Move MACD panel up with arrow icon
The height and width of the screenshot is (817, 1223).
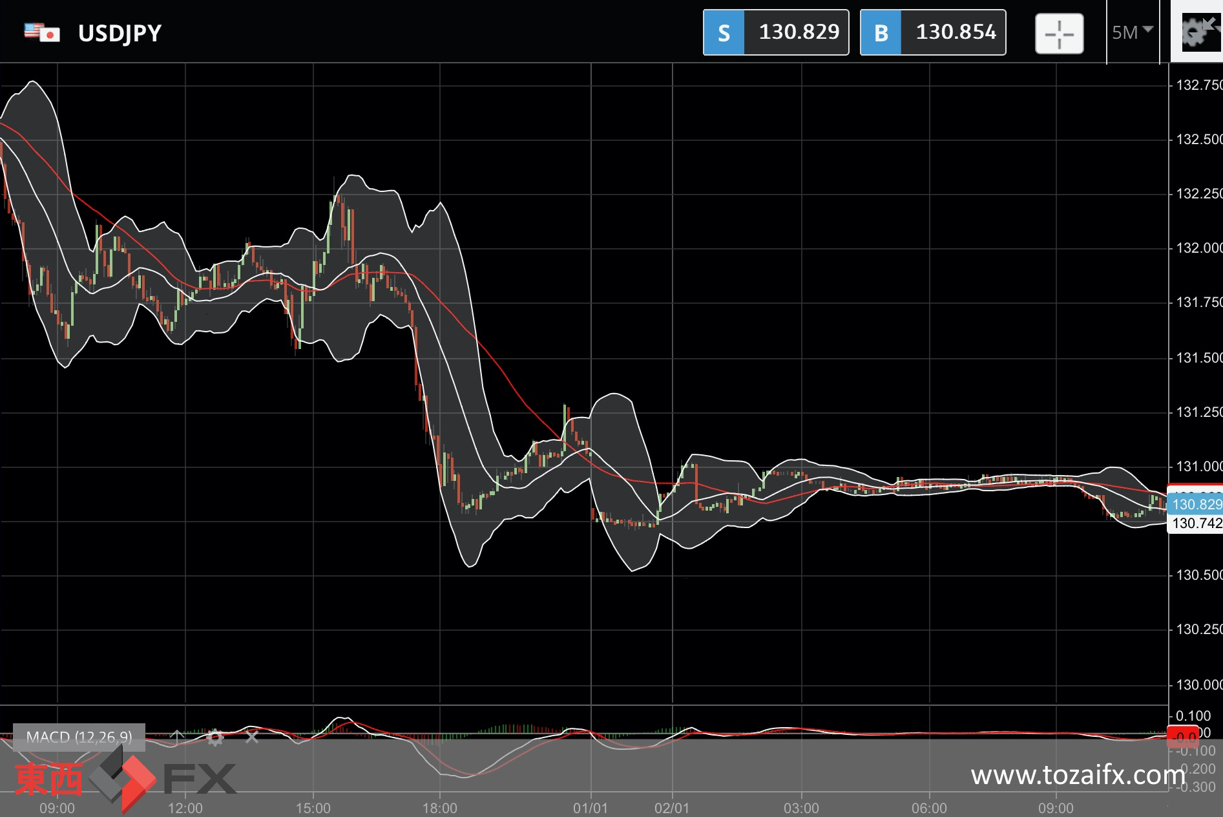click(x=177, y=737)
